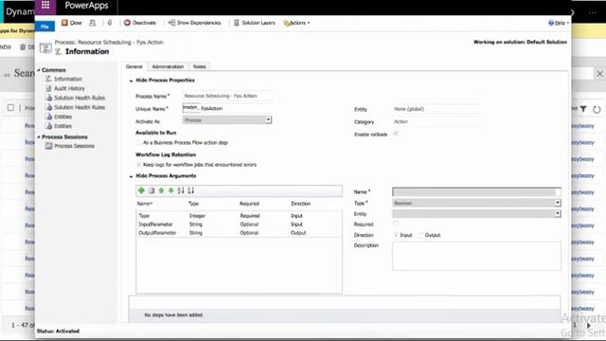The image size is (606, 341).
Task: Collapse Hide Process Arguments section
Action: (x=131, y=176)
